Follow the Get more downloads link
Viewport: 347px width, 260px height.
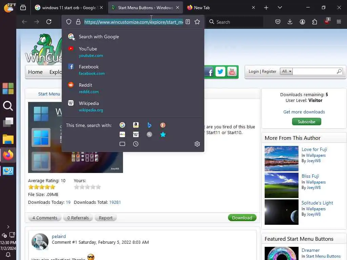[304, 112]
